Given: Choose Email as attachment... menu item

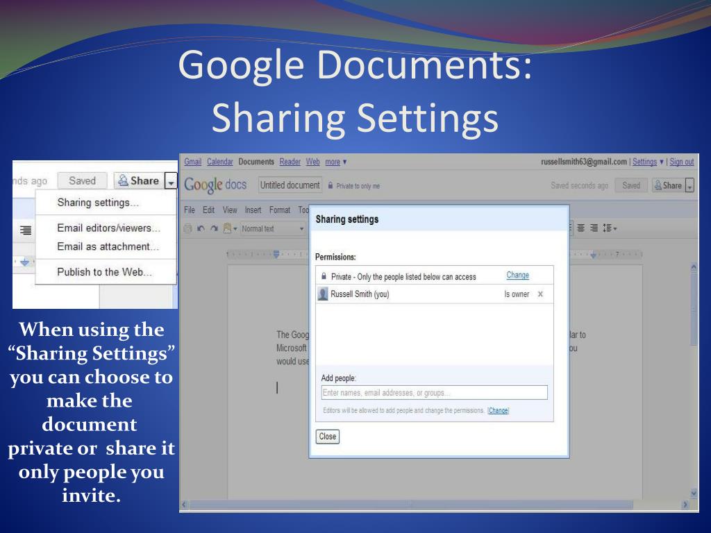Looking at the screenshot, I should (x=108, y=246).
